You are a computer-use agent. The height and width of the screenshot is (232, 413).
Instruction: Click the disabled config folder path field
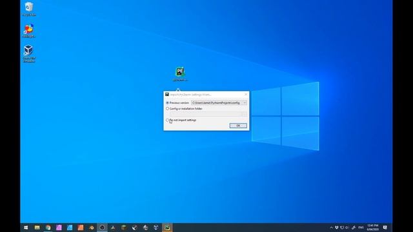click(x=206, y=114)
